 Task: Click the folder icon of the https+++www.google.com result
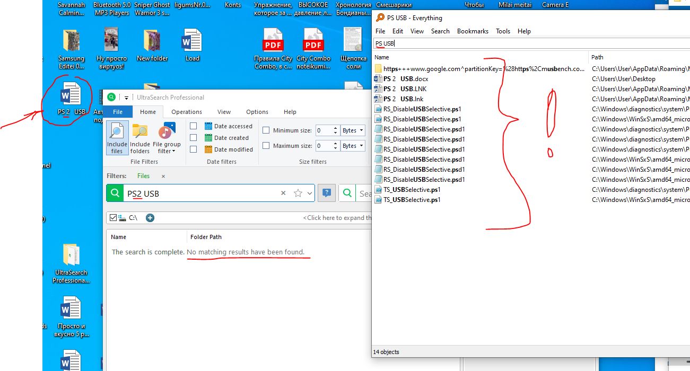pos(378,69)
